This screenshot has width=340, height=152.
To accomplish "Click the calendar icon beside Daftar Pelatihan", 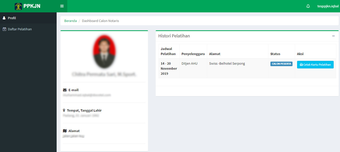I will point(4,29).
